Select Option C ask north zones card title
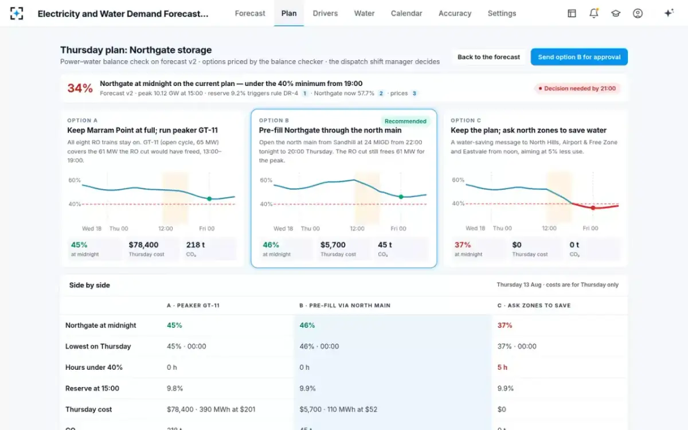This screenshot has width=688, height=430. (528, 130)
